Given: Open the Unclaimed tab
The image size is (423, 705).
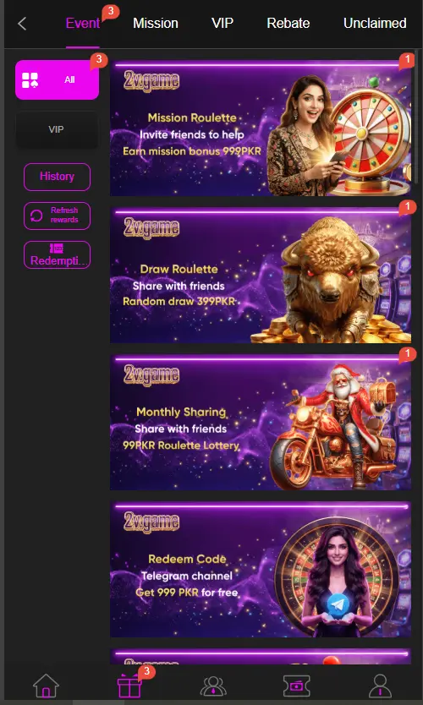Looking at the screenshot, I should [x=375, y=24].
